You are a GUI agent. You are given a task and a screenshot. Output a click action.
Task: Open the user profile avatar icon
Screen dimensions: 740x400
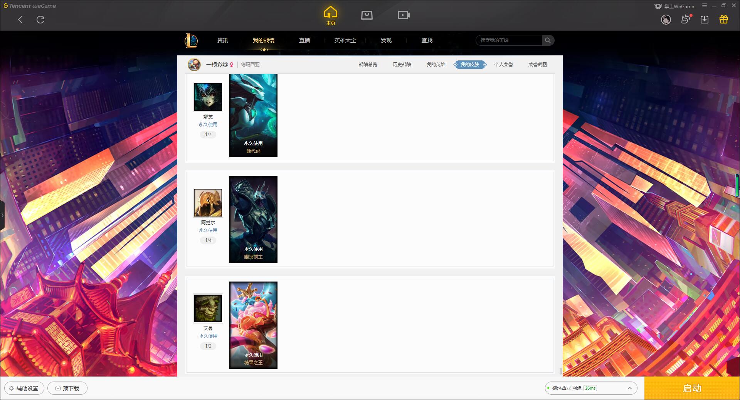pyautogui.click(x=666, y=20)
